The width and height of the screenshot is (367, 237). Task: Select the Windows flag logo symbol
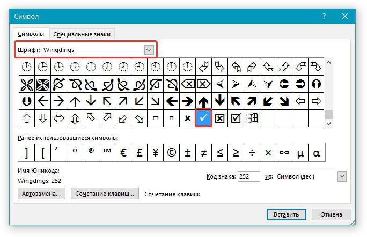coord(252,118)
